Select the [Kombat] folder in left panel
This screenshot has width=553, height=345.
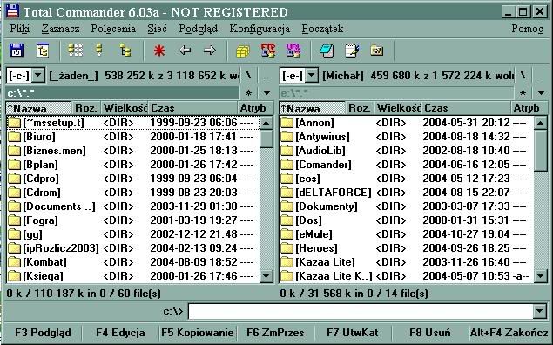[132, 262]
